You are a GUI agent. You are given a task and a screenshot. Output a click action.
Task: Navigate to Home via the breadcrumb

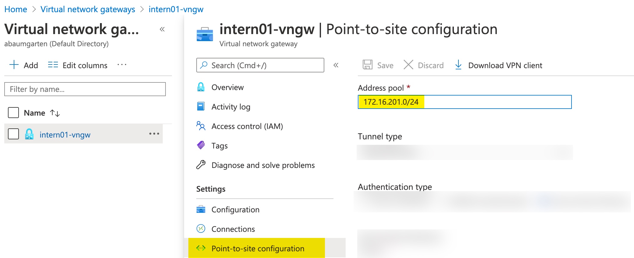pyautogui.click(x=16, y=9)
